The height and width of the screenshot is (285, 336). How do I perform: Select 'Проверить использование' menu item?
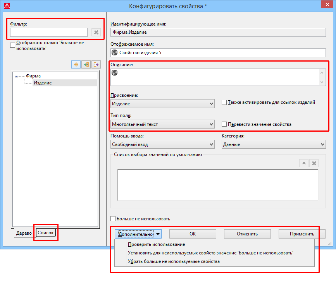point(156,244)
